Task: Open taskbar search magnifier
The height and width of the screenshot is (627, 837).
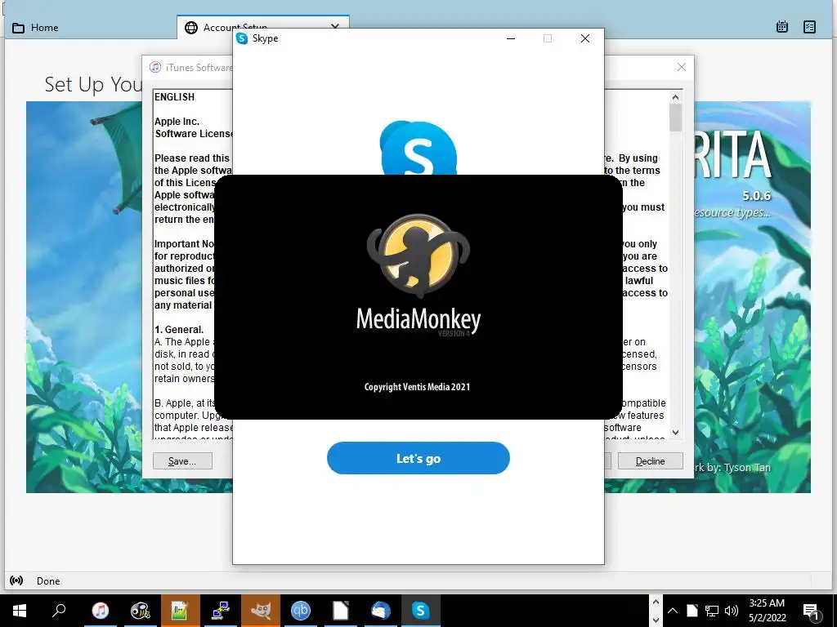Action: (59, 611)
